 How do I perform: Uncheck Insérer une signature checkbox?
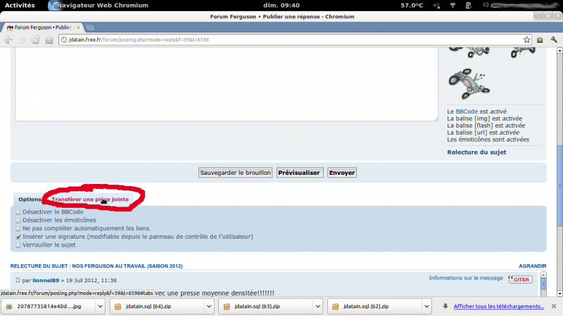pyautogui.click(x=18, y=237)
